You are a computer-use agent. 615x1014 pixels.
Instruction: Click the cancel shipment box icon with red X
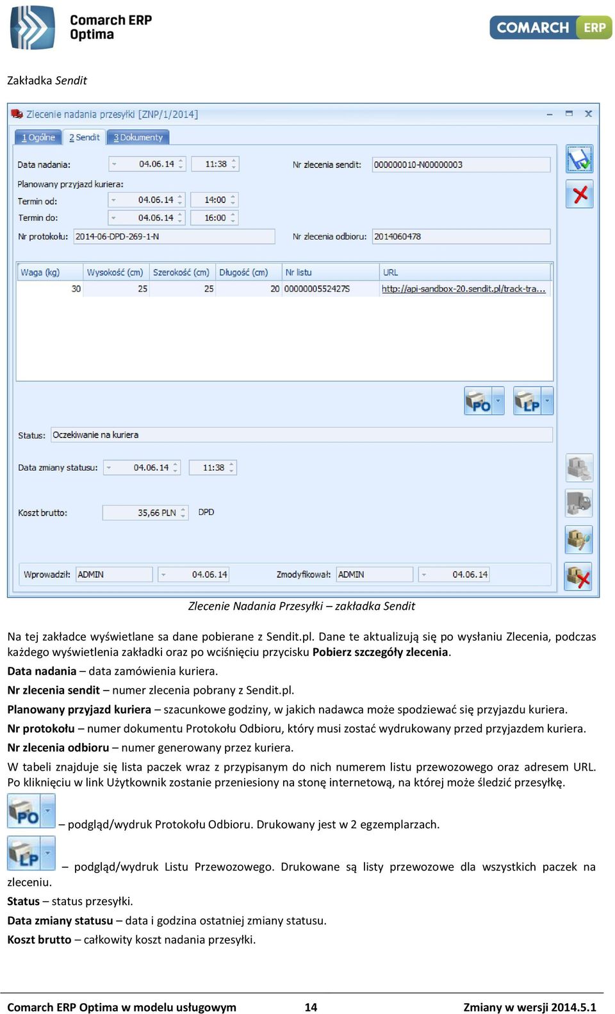click(578, 577)
